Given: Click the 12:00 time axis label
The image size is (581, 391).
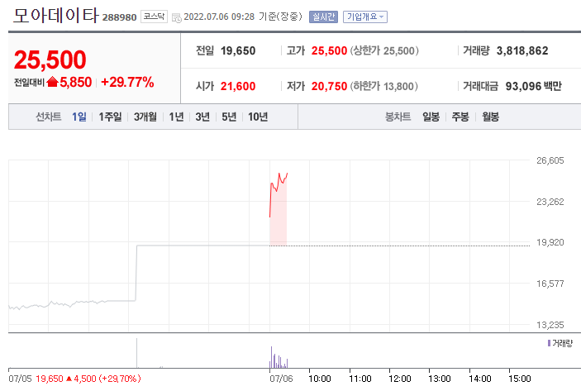Looking at the screenshot, I should tap(399, 379).
